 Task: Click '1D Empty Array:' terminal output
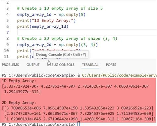click(x=19, y=81)
